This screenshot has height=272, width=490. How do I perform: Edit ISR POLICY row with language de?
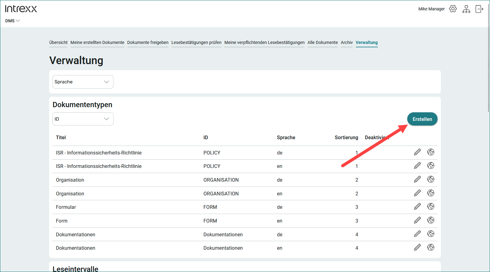pyautogui.click(x=417, y=152)
